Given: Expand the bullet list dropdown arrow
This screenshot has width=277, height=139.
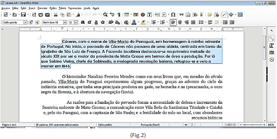Looking at the screenshot, I should tap(158, 22).
